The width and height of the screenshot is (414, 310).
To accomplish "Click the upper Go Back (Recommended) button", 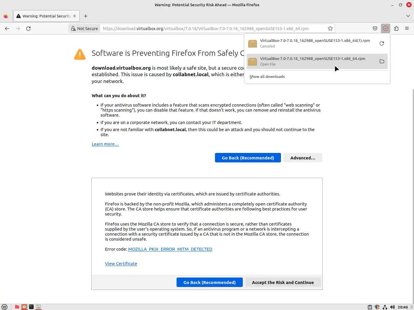I will coord(248,158).
